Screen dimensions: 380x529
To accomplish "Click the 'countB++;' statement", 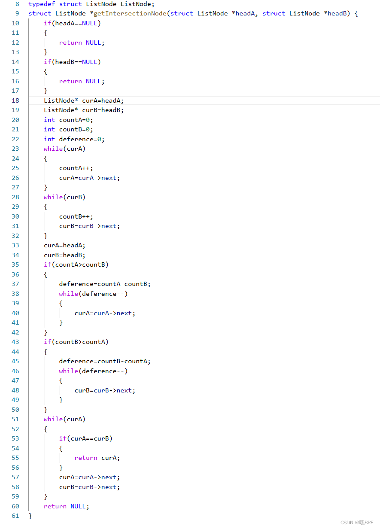I will coord(76,216).
